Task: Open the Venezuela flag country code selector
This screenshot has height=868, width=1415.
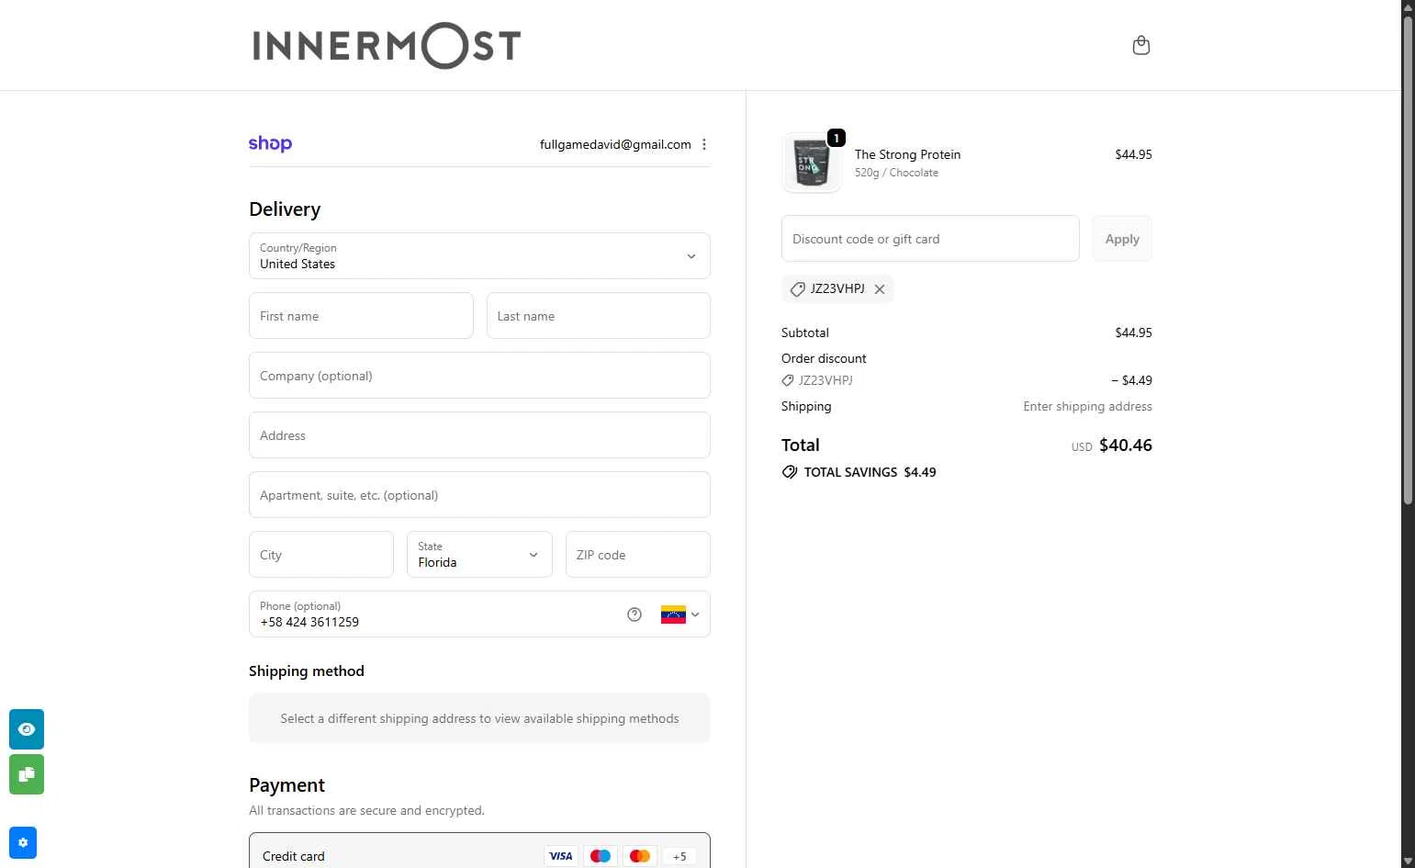Action: pyautogui.click(x=680, y=614)
